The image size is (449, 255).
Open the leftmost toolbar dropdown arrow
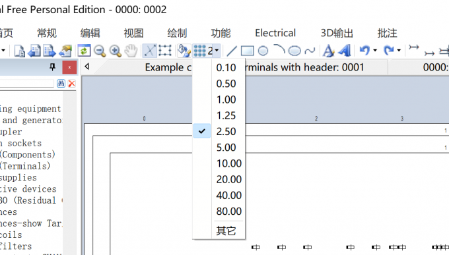click(3, 51)
